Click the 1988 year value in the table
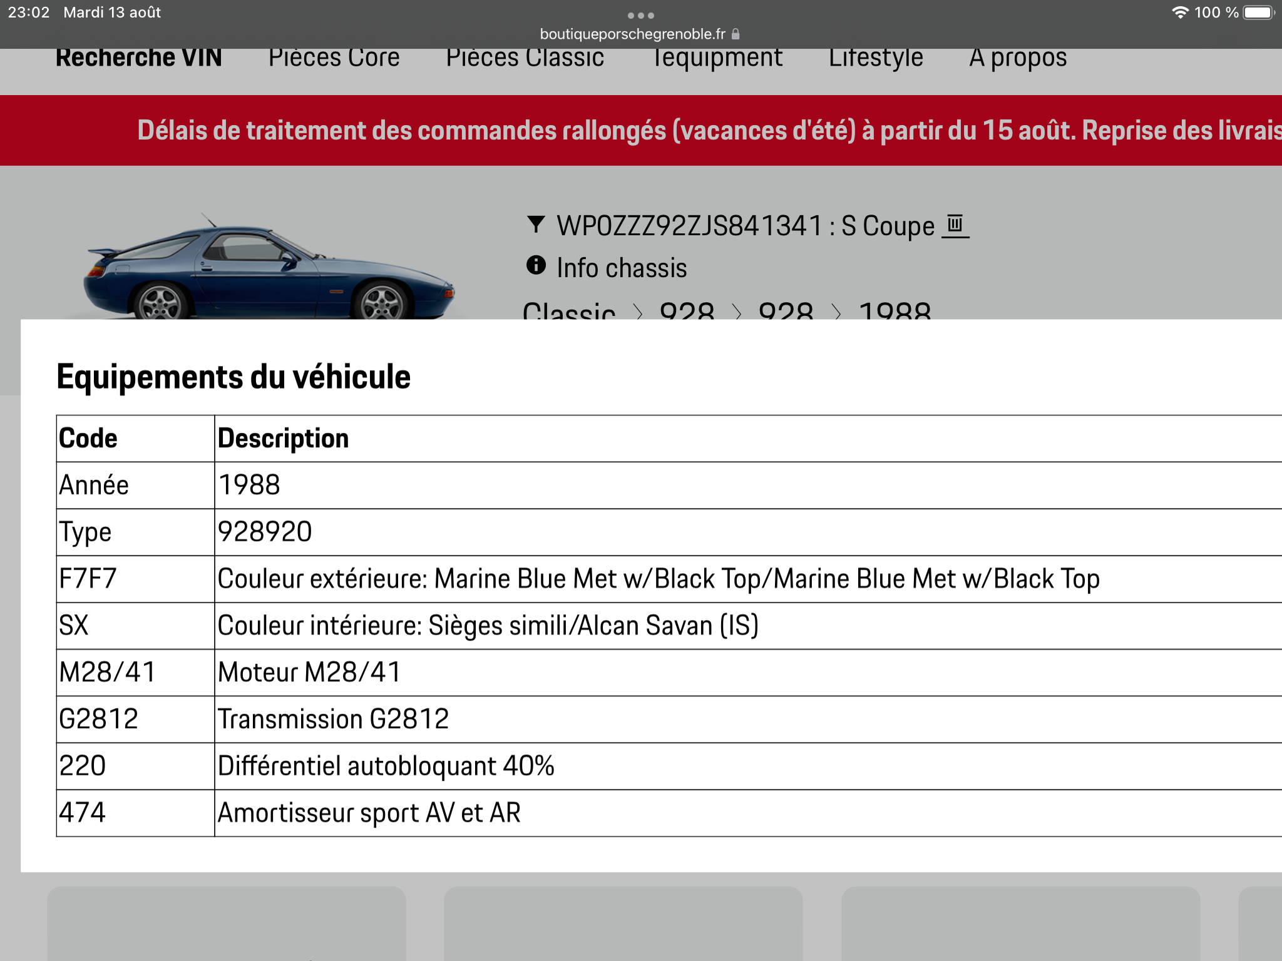 point(249,485)
